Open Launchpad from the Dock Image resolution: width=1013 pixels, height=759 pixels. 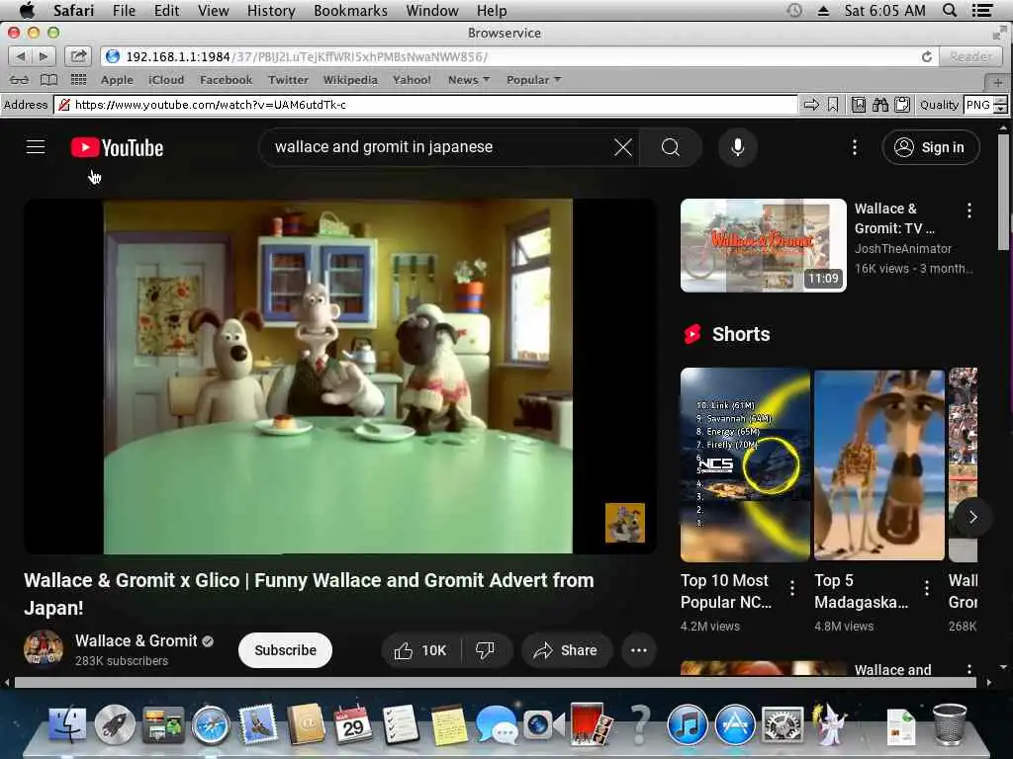[115, 724]
